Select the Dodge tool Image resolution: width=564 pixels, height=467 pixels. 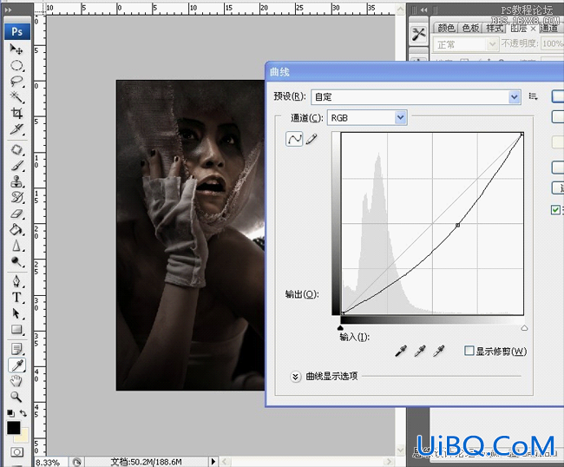pyautogui.click(x=16, y=261)
